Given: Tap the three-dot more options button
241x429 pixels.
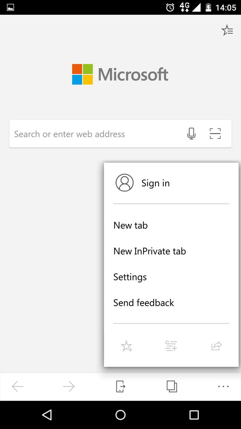Looking at the screenshot, I should pyautogui.click(x=223, y=386).
